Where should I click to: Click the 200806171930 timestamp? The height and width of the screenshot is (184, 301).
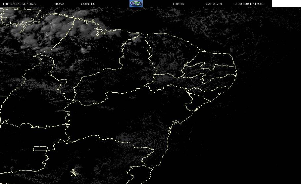point(249,4)
